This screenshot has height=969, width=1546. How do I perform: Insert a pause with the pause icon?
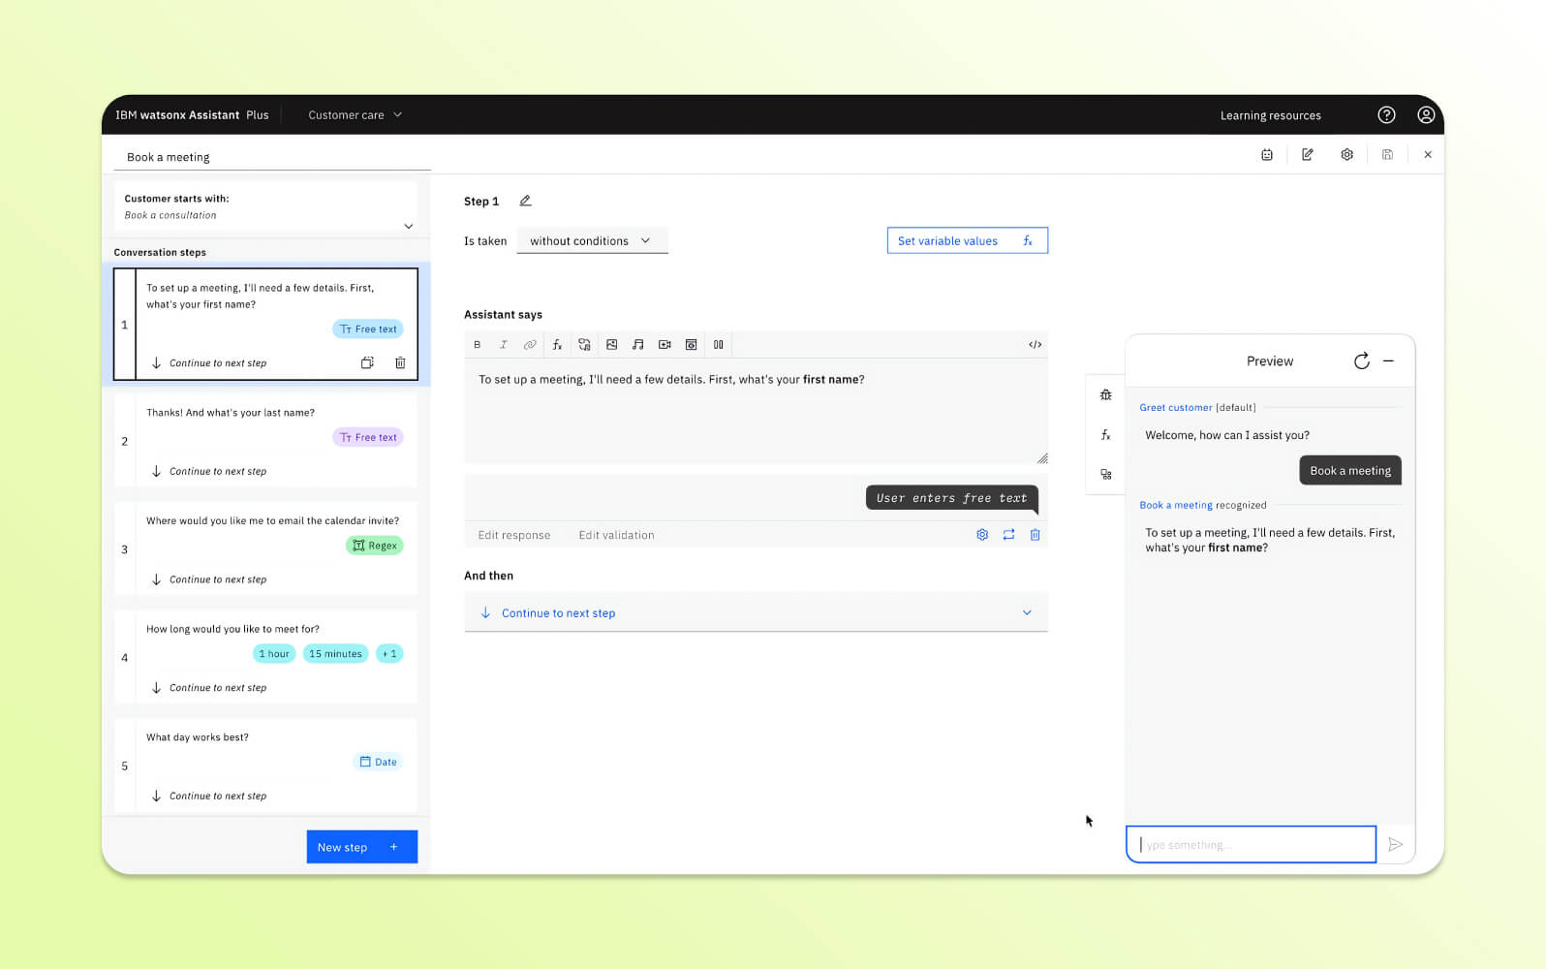coord(718,345)
